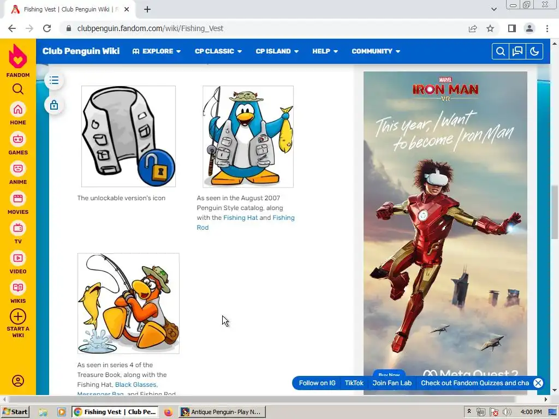
Task: Open the Video sidebar icon
Action: 18,258
